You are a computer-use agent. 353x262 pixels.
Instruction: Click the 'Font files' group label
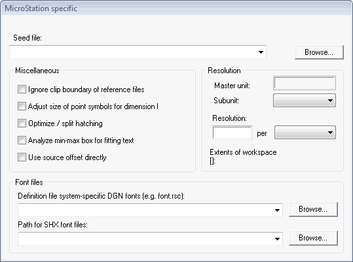click(x=29, y=182)
